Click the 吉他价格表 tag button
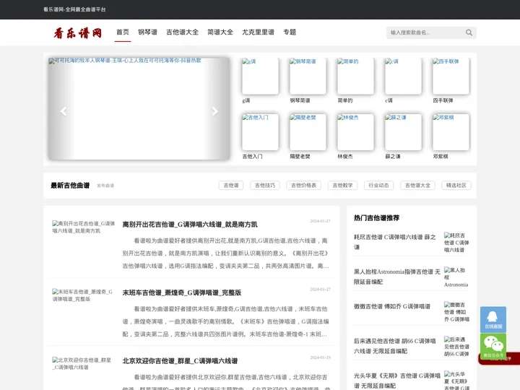Image resolution: width=520 pixels, height=390 pixels. pyautogui.click(x=303, y=186)
